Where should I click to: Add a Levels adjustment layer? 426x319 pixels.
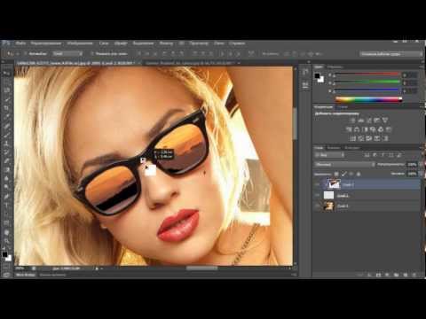point(361,121)
